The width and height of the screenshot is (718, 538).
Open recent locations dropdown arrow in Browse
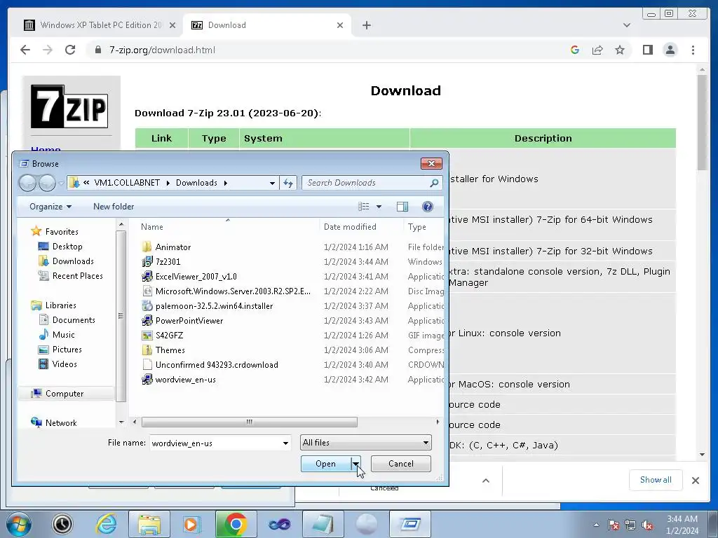click(x=62, y=183)
